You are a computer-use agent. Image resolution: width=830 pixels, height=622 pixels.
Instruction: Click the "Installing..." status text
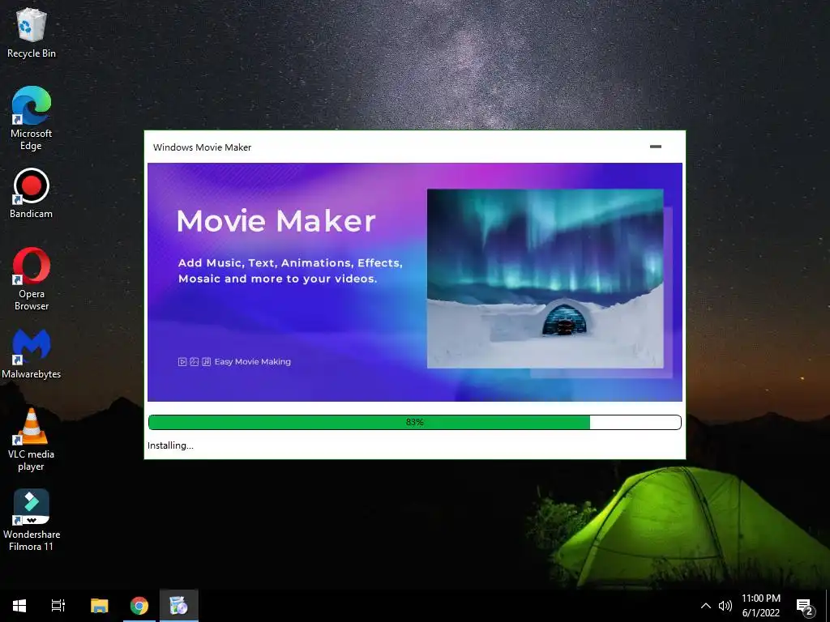[170, 445]
